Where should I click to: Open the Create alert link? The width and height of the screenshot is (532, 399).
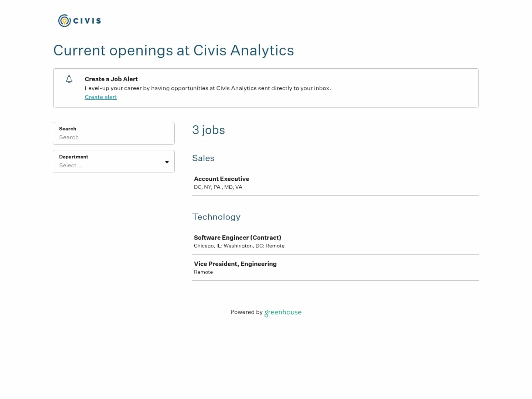101,97
